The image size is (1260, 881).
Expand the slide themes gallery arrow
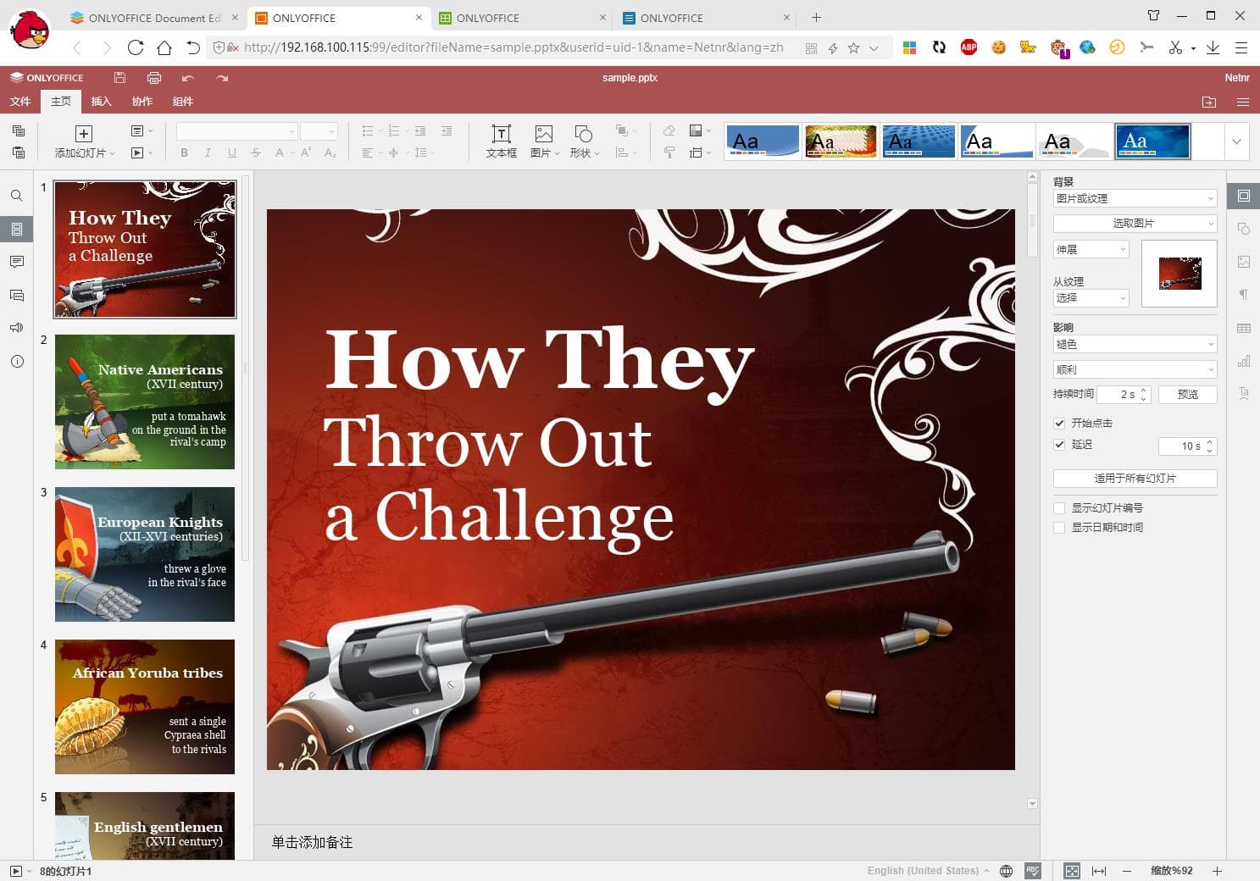pyautogui.click(x=1236, y=141)
